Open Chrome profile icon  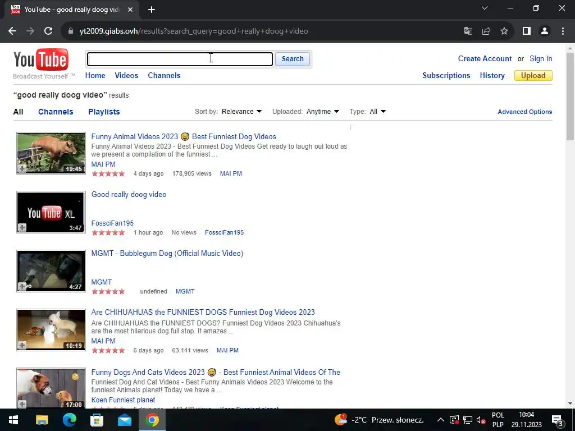tap(545, 31)
